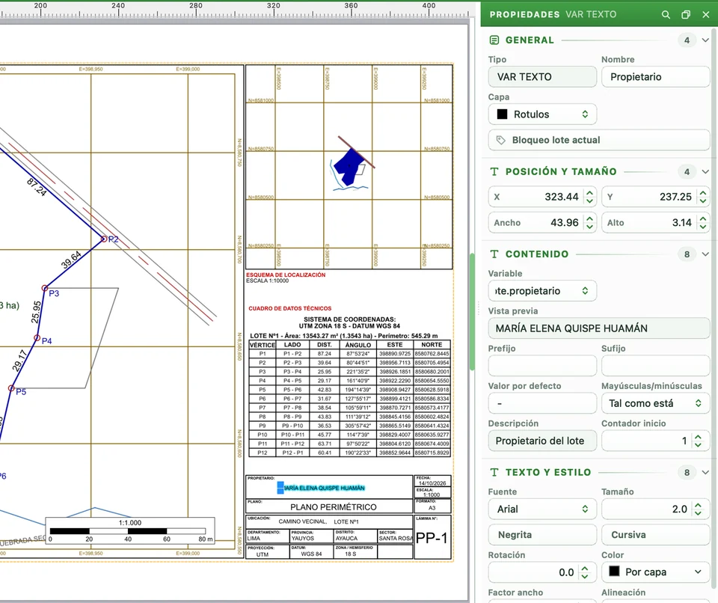Click the search icon in Propiedades header
The width and height of the screenshot is (718, 603).
point(666,15)
